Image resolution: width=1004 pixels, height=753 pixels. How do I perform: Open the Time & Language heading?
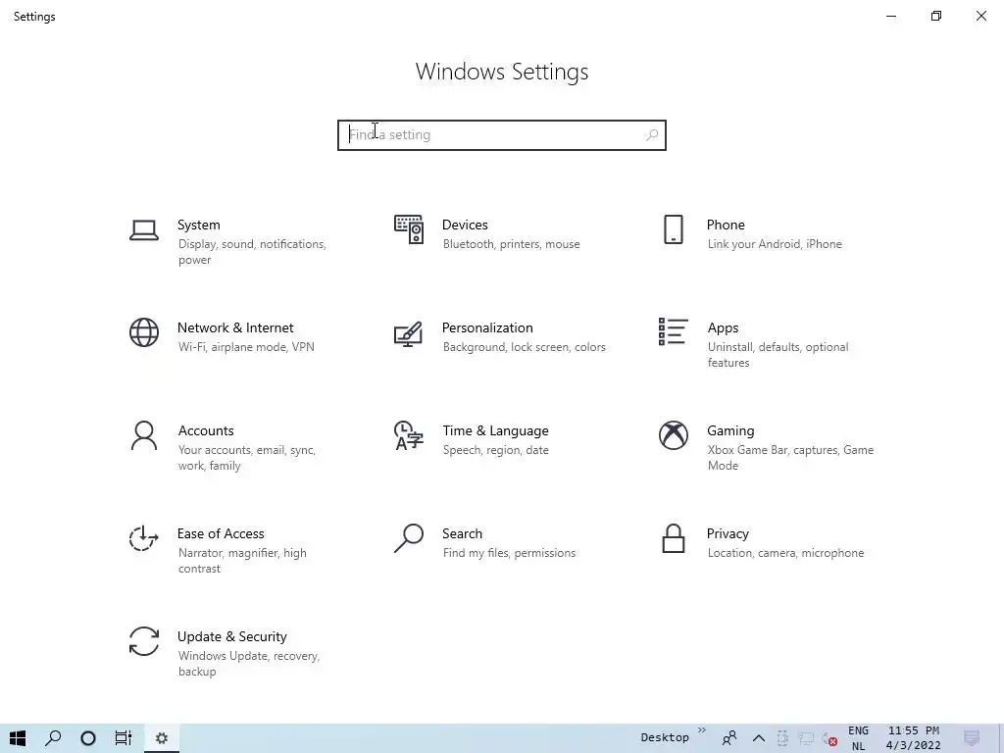(495, 431)
